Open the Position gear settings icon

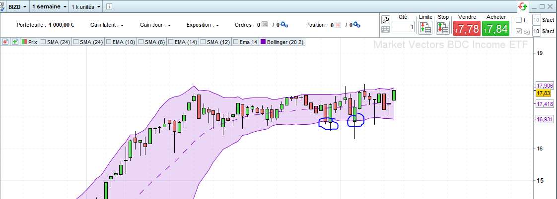[356, 24]
